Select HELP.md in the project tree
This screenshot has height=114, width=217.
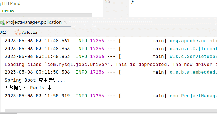click(11, 3)
